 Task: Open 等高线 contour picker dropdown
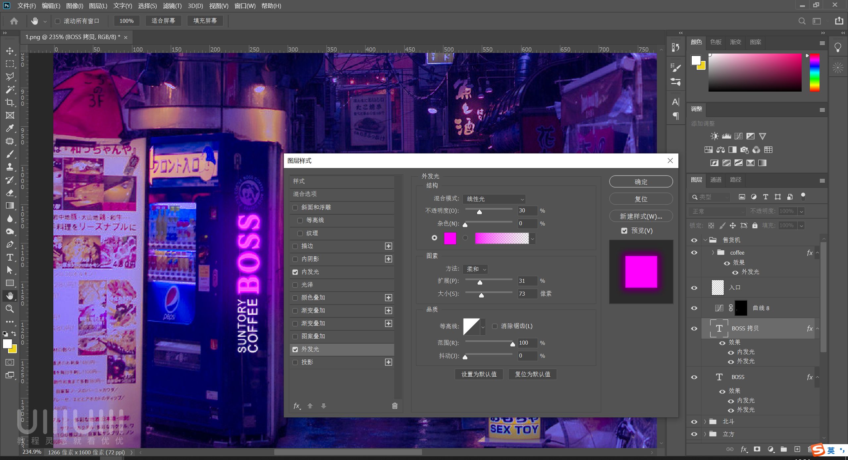click(x=483, y=327)
